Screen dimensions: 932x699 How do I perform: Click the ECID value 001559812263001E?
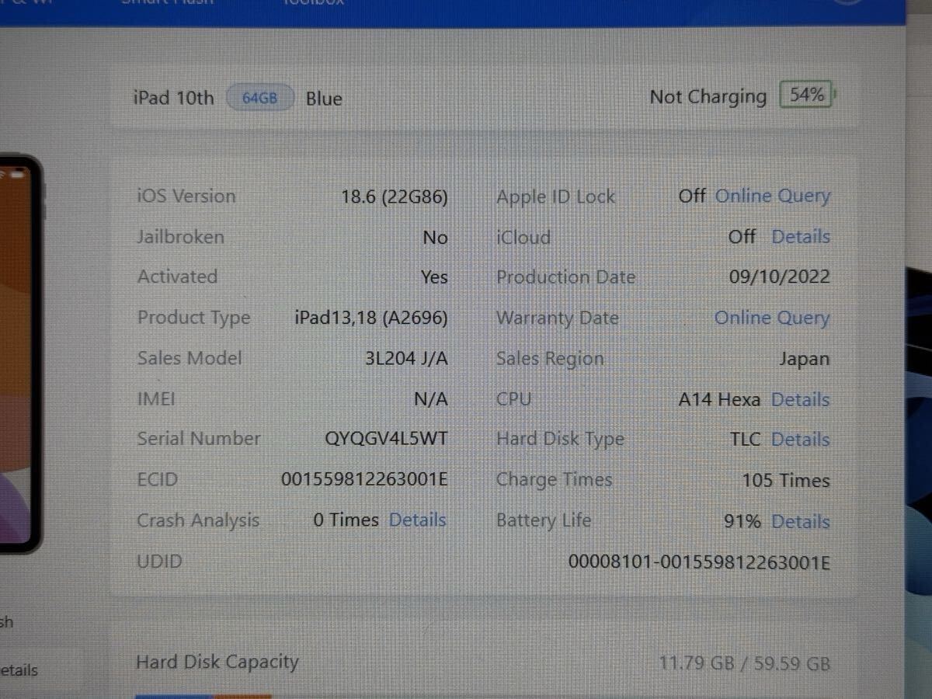(364, 479)
